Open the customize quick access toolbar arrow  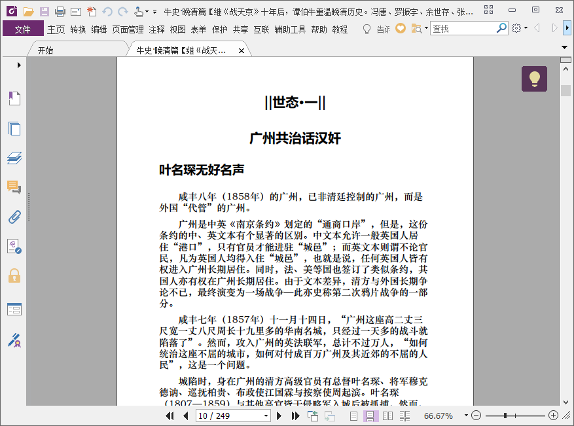155,12
